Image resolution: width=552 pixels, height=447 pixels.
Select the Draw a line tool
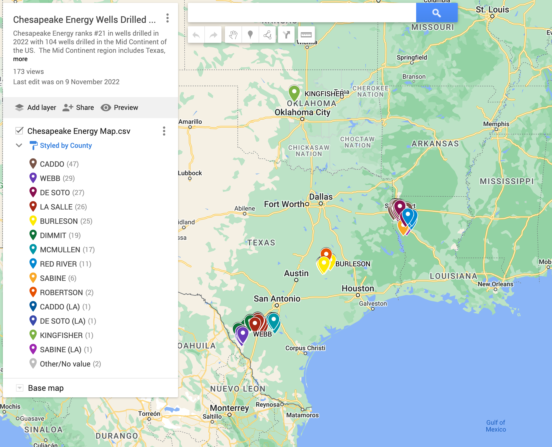(x=267, y=34)
